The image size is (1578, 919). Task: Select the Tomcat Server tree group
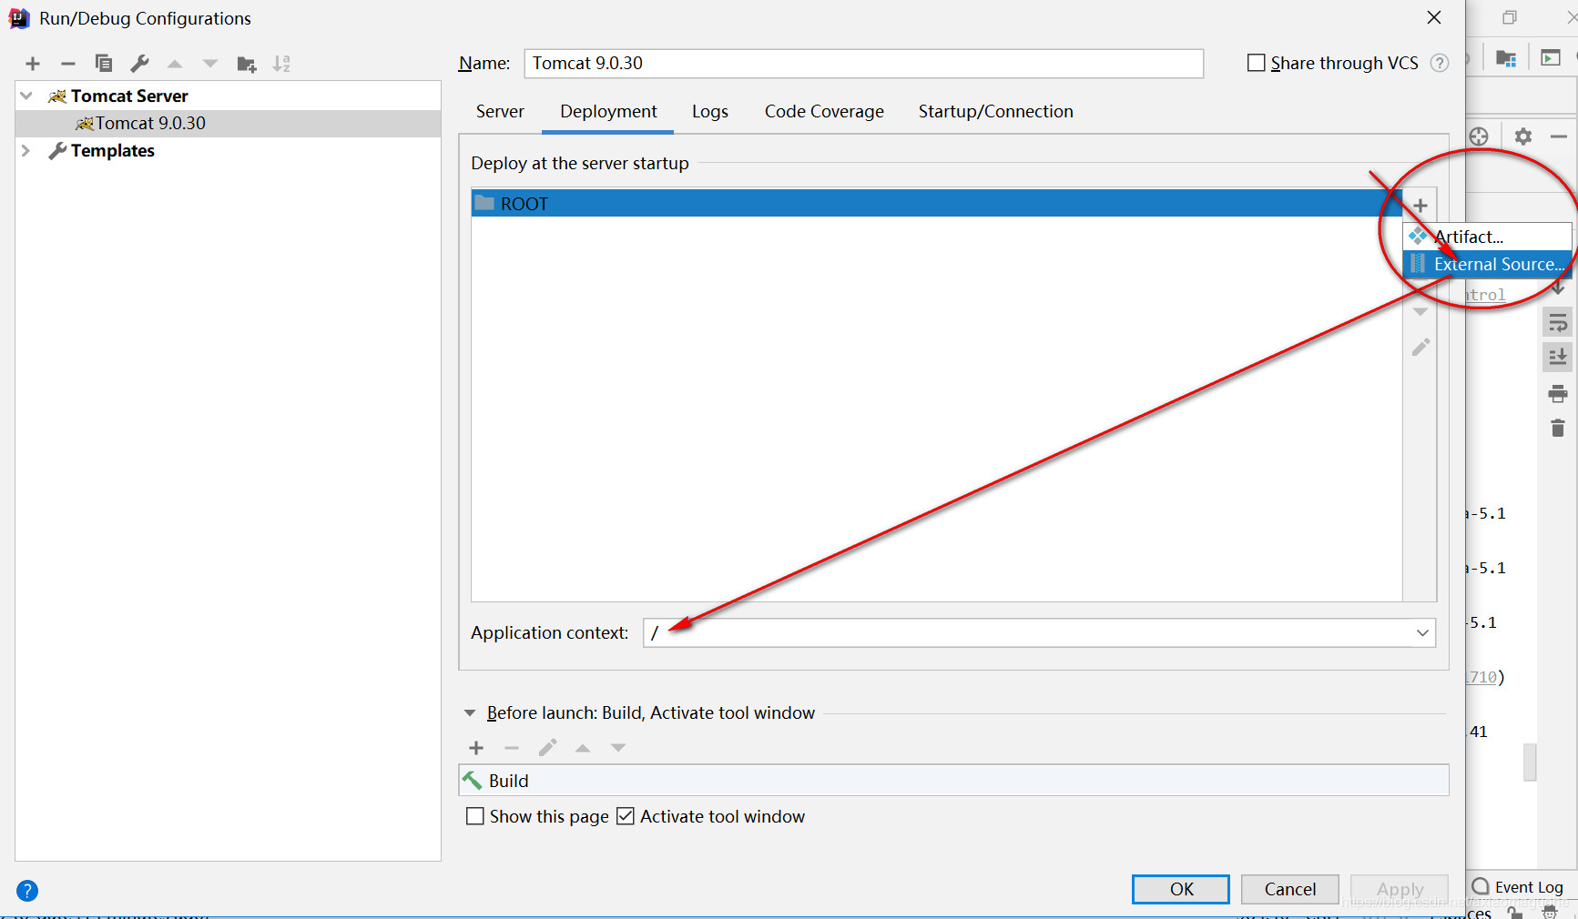[129, 96]
